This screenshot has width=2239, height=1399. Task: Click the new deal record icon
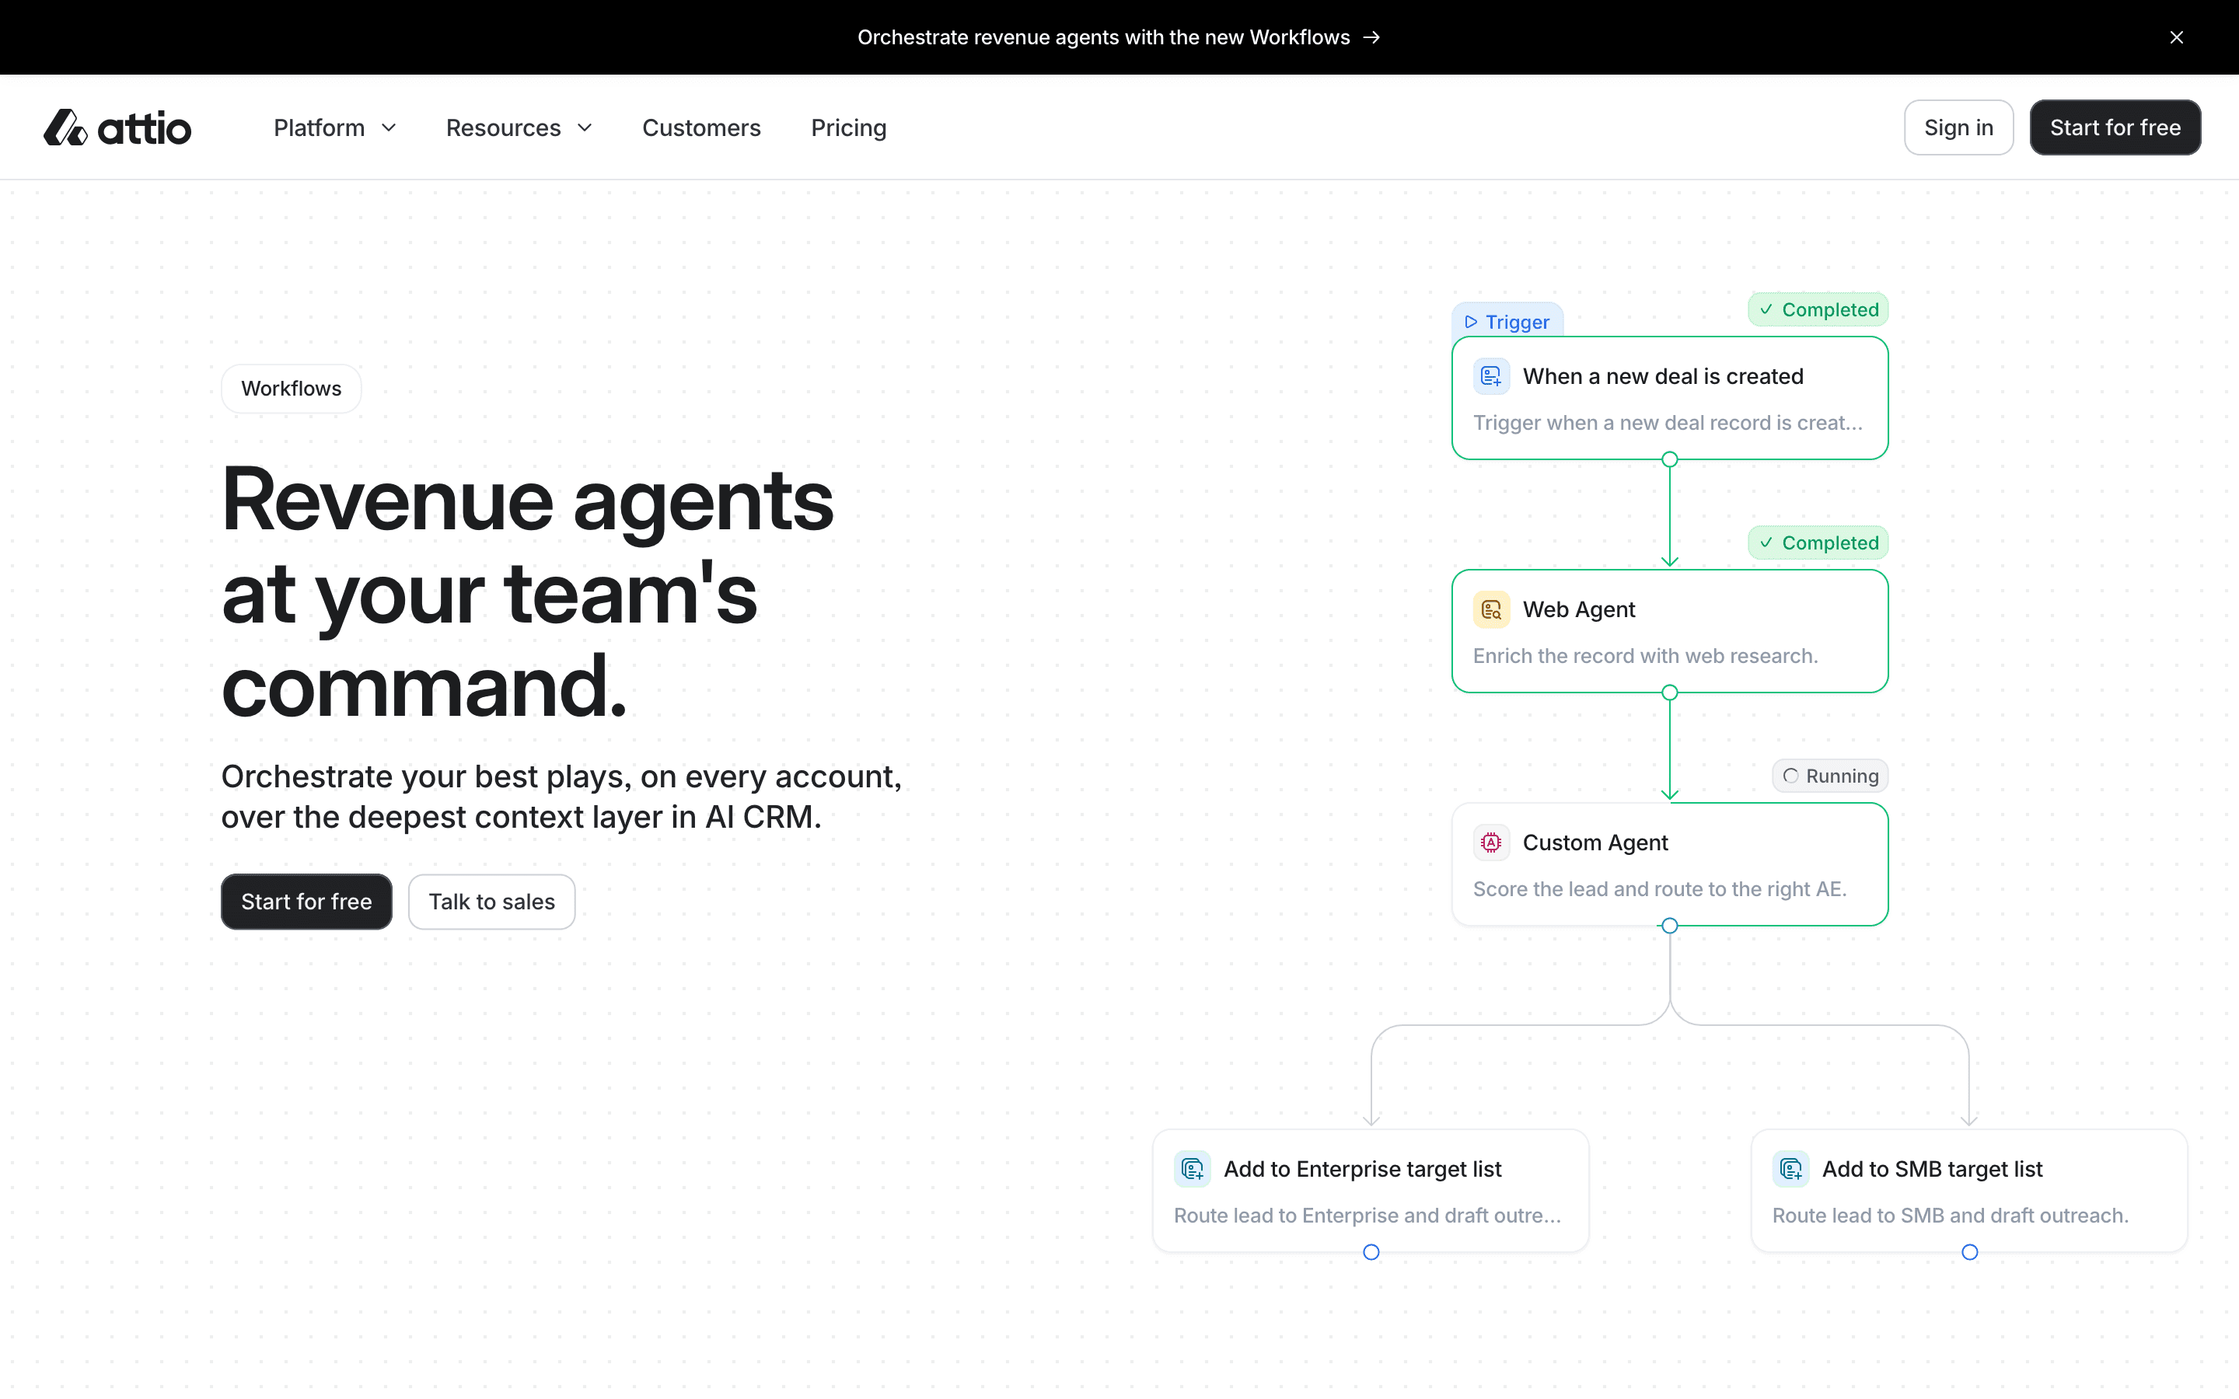tap(1491, 377)
